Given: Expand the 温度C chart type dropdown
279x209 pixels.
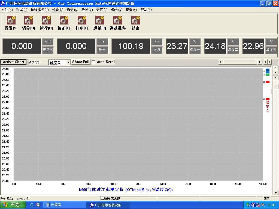Looking at the screenshot, I should pos(68,63).
